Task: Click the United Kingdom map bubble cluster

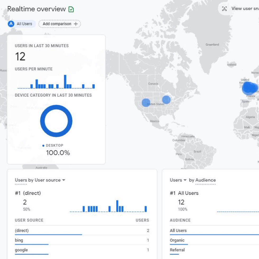Action: pyautogui.click(x=249, y=88)
